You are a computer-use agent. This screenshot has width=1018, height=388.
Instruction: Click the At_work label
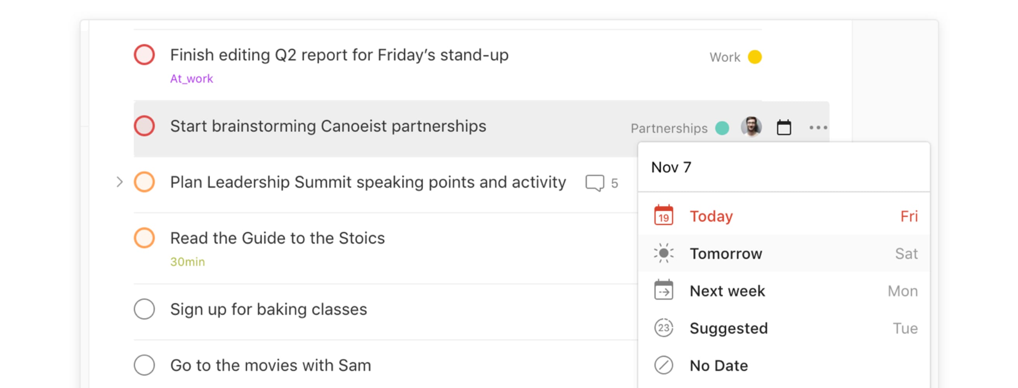pyautogui.click(x=191, y=79)
